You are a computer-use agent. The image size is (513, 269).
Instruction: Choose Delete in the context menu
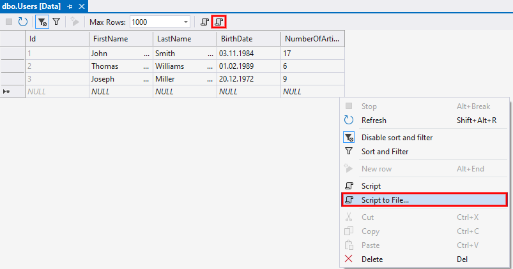424,259
